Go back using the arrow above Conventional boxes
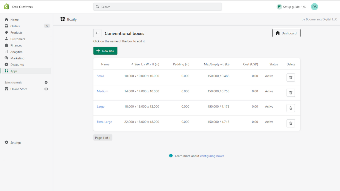The height and width of the screenshot is (191, 340). [x=97, y=33]
